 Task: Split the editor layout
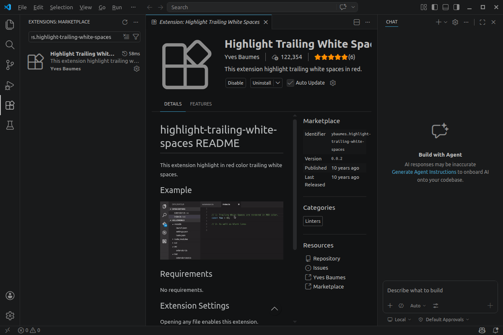click(357, 22)
